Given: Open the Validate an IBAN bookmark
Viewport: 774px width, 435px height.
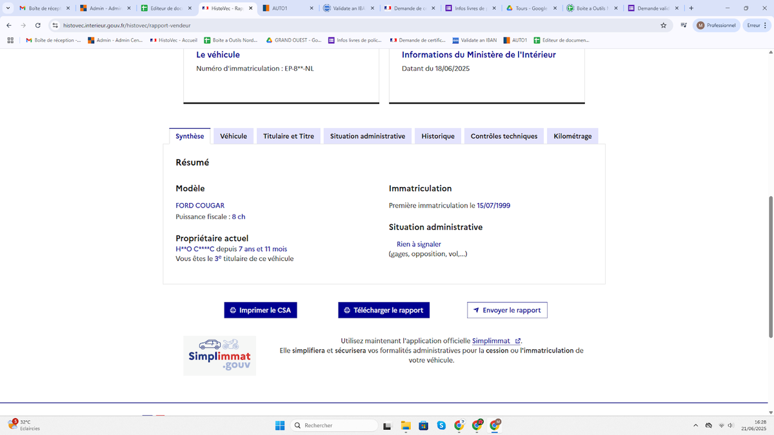Looking at the screenshot, I should coord(474,40).
